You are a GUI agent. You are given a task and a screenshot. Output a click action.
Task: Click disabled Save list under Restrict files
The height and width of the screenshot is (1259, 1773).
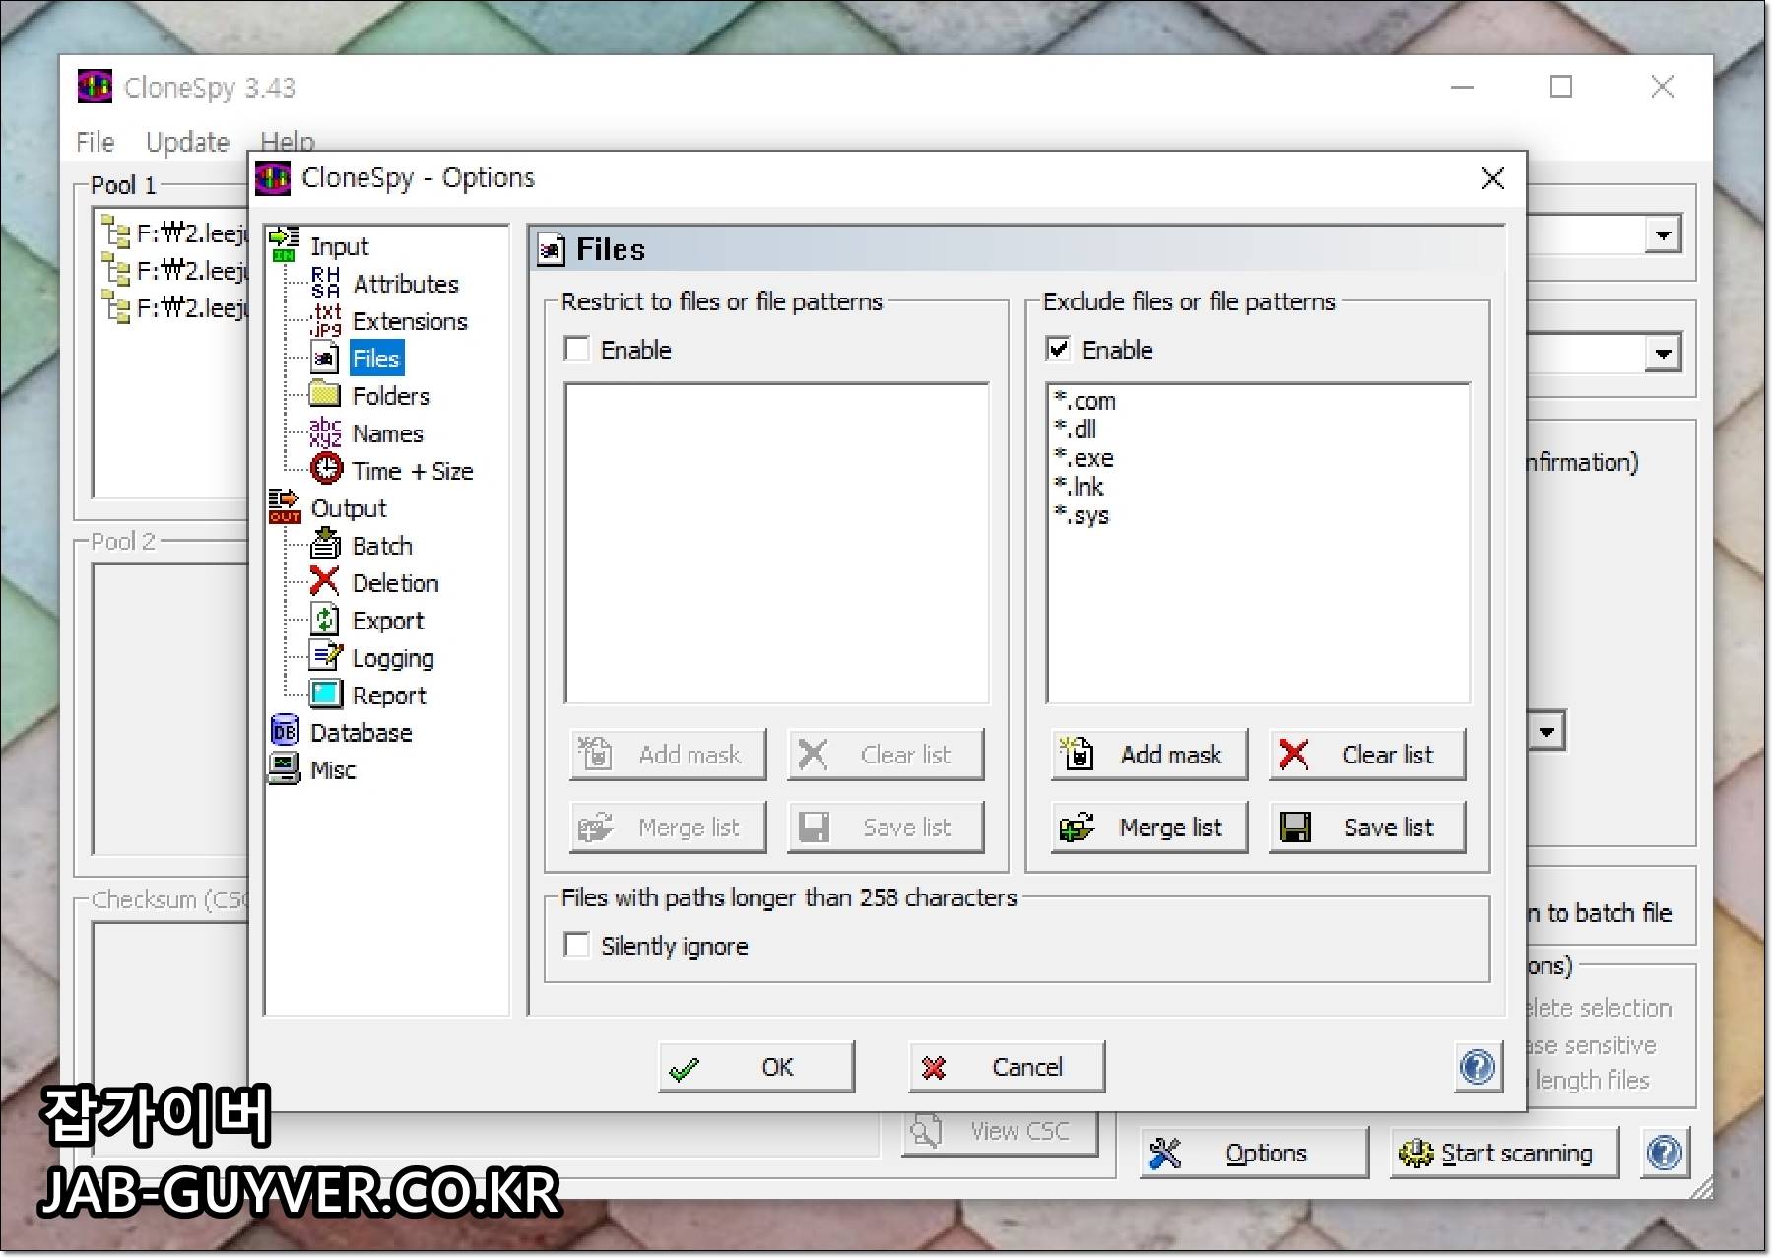coord(886,828)
